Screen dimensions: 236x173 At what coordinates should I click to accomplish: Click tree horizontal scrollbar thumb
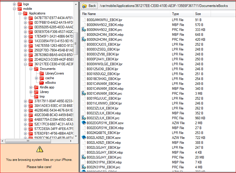point(28,141)
